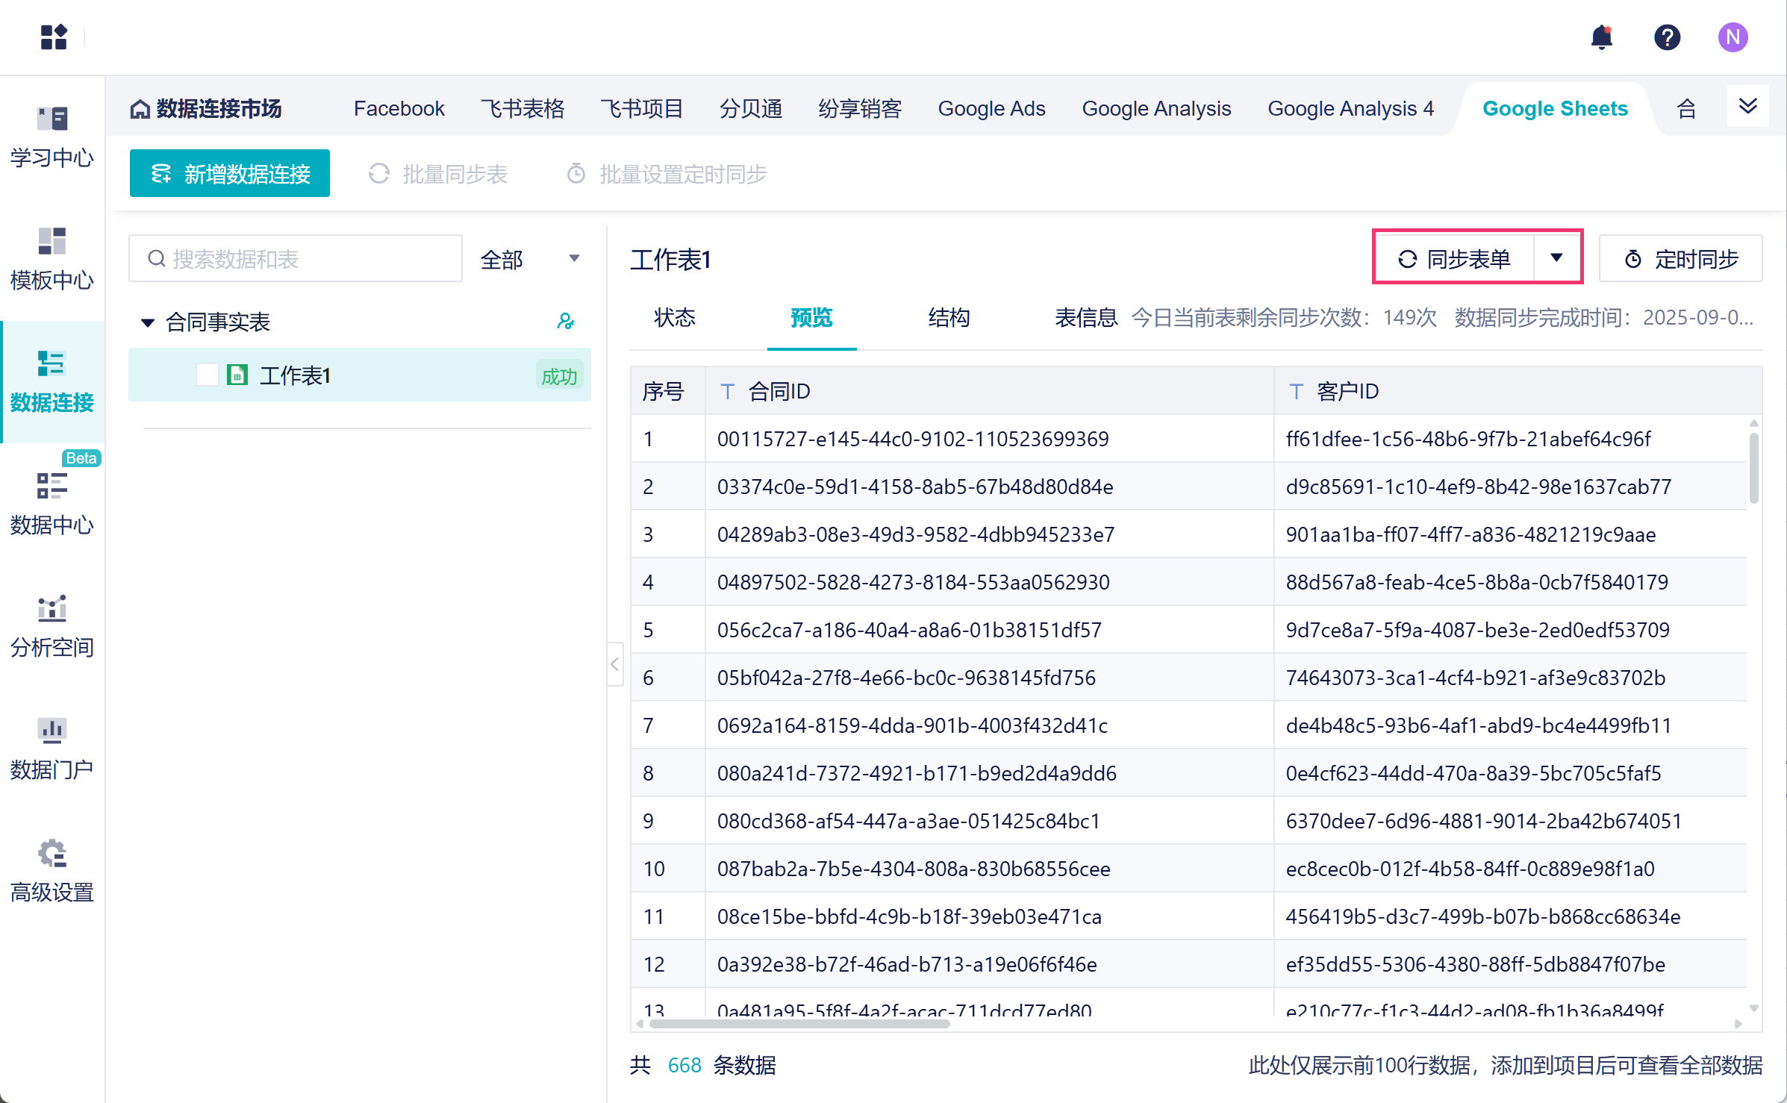
Task: Click the 新增数据连接 button
Action: click(x=230, y=174)
